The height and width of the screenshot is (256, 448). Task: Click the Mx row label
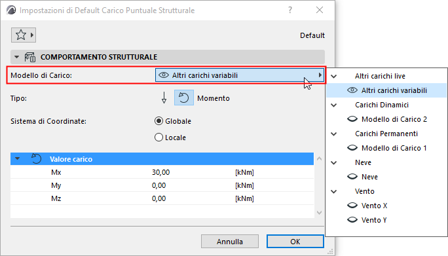point(56,172)
